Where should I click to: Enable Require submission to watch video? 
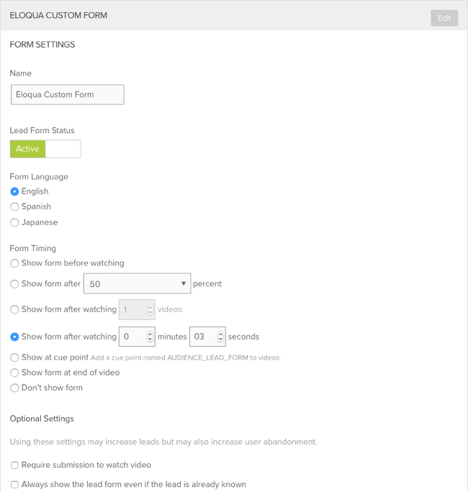pos(14,465)
